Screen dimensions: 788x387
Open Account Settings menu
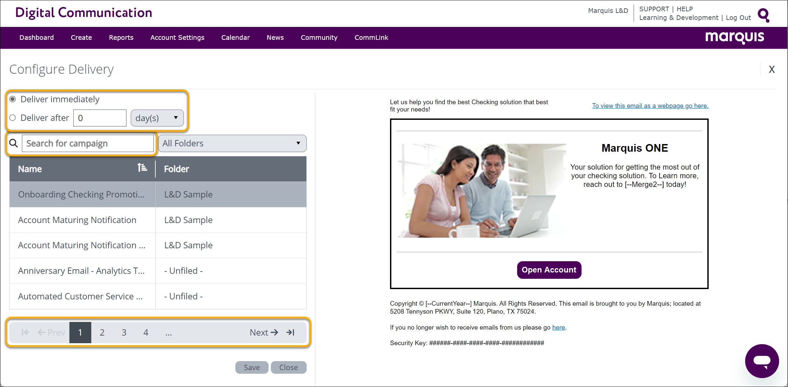pyautogui.click(x=177, y=38)
